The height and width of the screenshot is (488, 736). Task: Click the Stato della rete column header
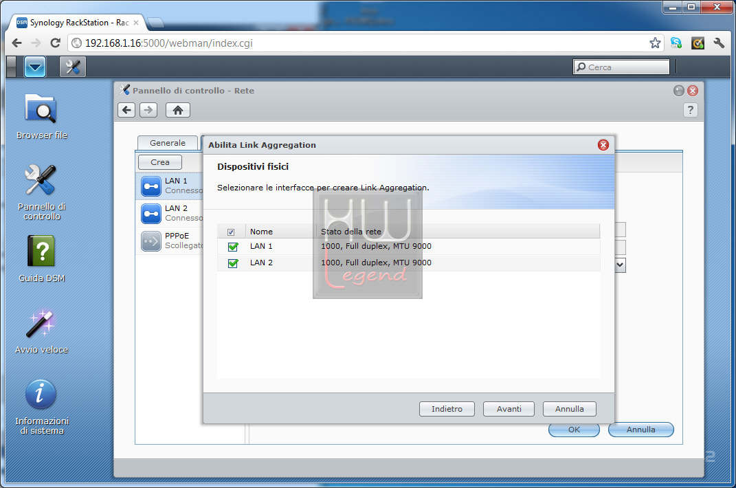click(x=458, y=232)
